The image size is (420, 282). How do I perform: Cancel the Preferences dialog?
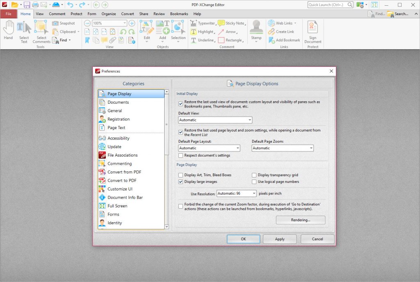317,239
